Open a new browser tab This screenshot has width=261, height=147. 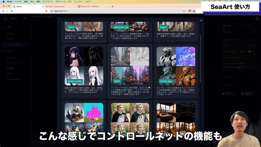[x=113, y=7]
